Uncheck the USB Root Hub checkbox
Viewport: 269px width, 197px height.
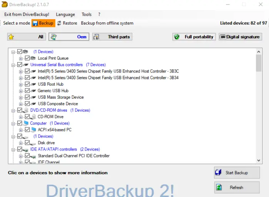(27, 84)
